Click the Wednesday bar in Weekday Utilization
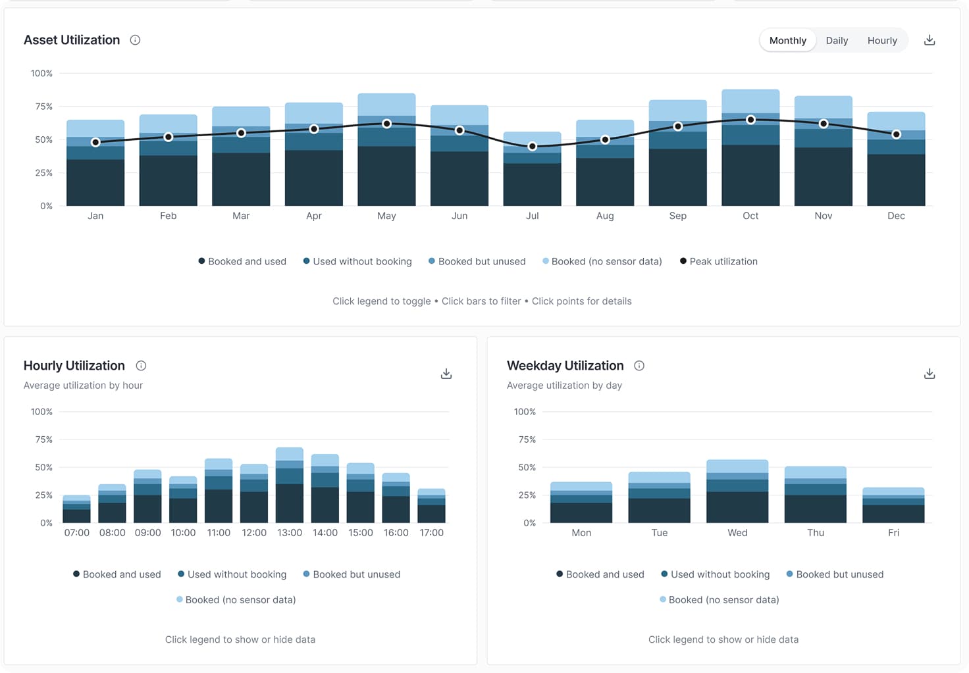This screenshot has width=969, height=673. (x=737, y=493)
